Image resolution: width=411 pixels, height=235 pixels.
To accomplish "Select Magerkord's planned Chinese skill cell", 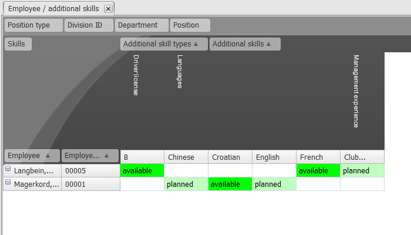I will point(186,184).
